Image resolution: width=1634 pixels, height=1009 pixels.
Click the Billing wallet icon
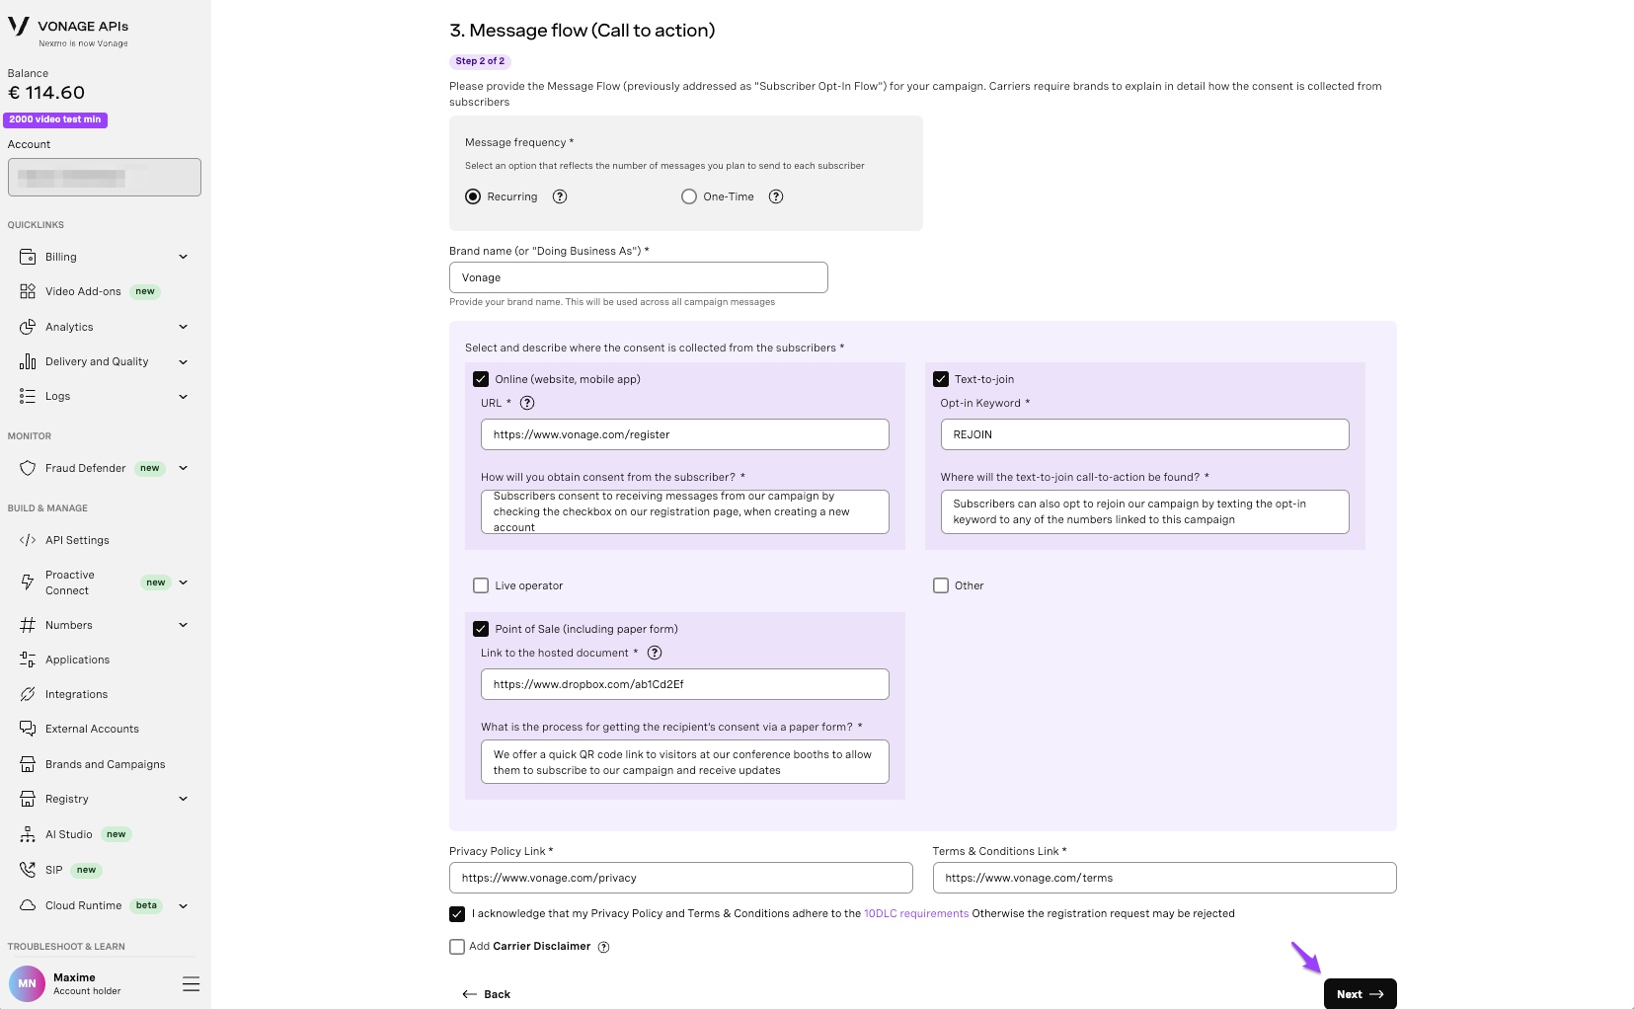pyautogui.click(x=28, y=257)
